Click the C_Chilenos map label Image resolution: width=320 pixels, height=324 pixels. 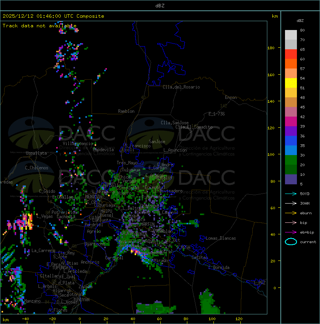tap(37, 168)
